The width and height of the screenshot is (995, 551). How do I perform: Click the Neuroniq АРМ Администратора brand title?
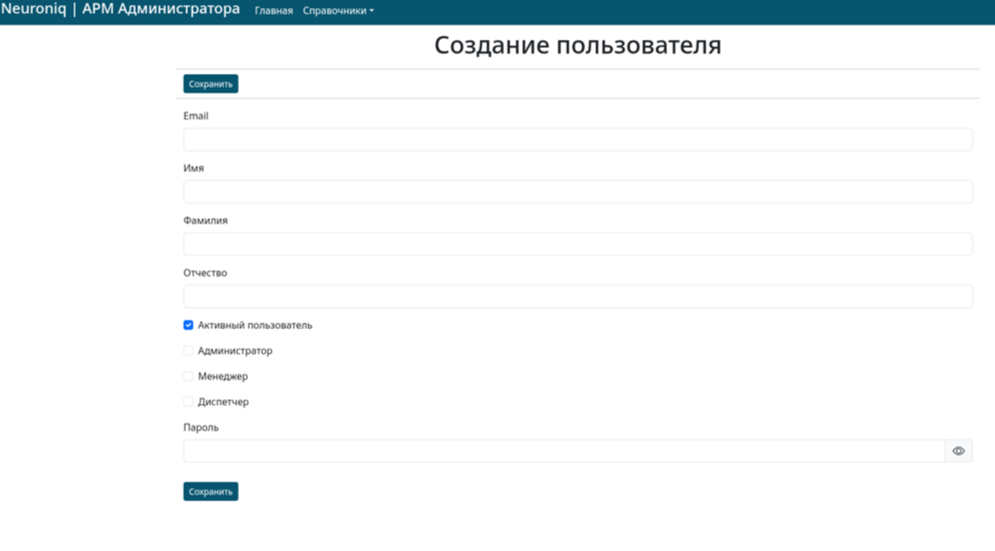(120, 9)
